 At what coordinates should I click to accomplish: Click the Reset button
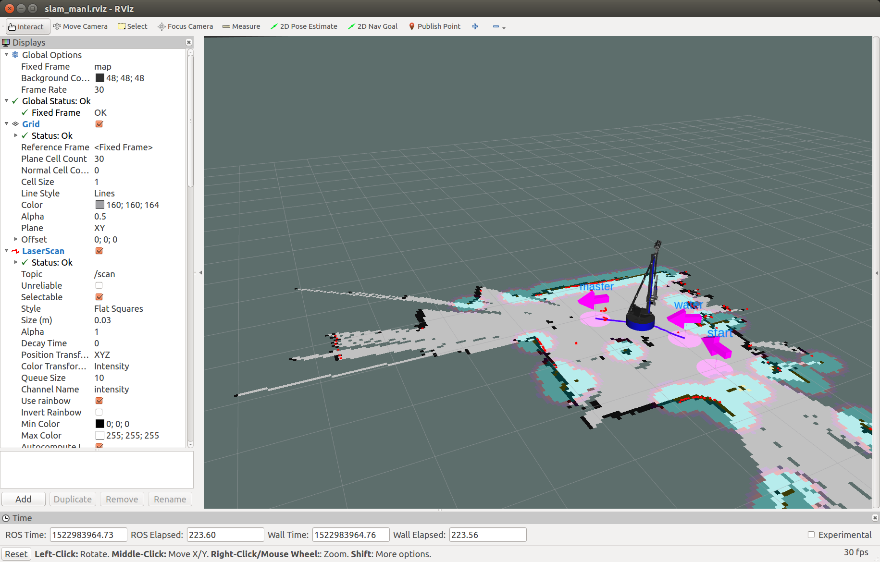pyautogui.click(x=16, y=554)
